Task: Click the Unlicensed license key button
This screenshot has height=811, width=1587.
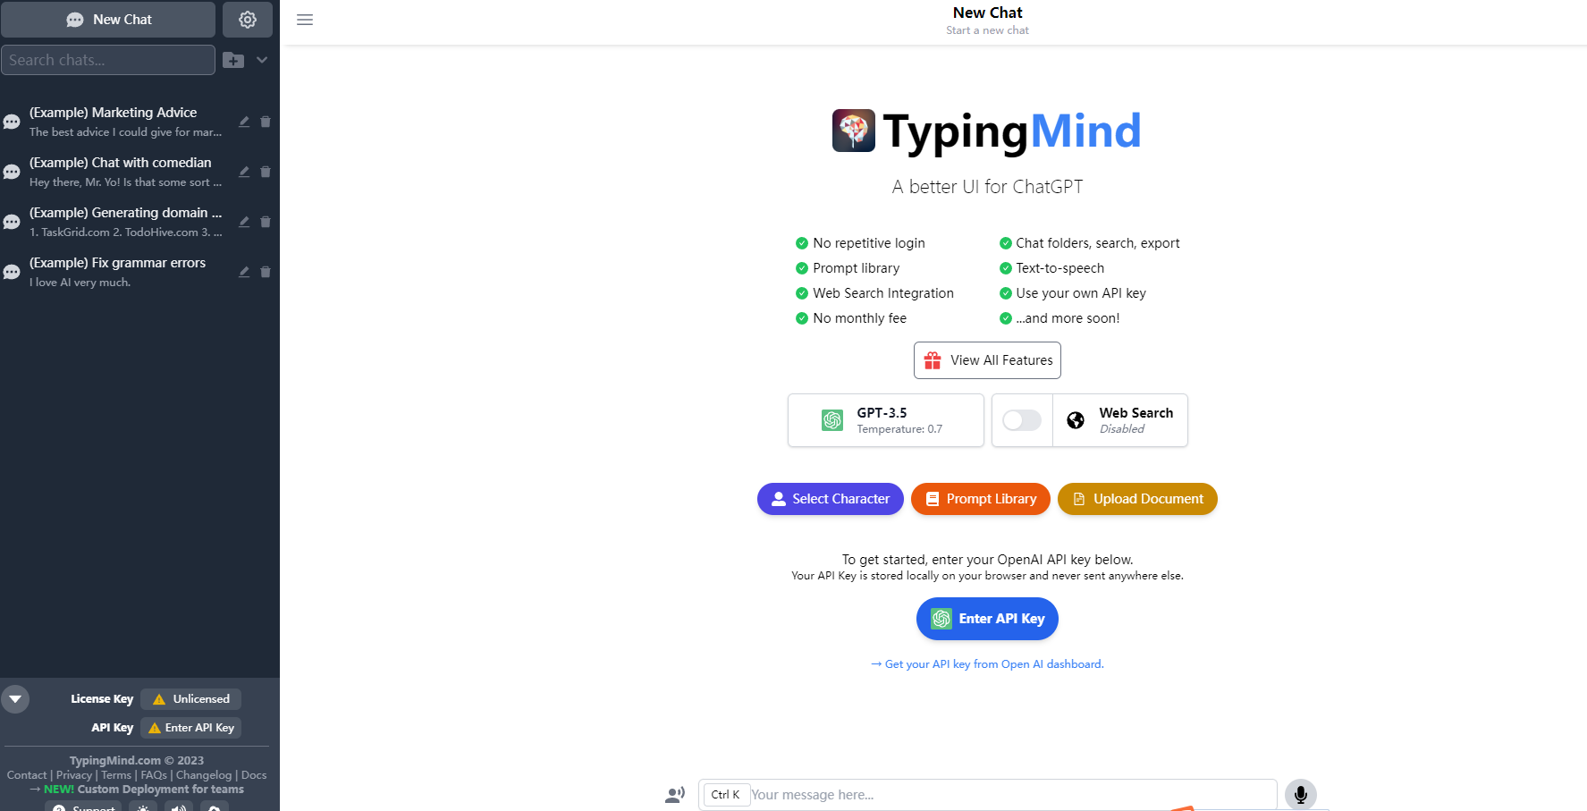Action: pos(190,699)
